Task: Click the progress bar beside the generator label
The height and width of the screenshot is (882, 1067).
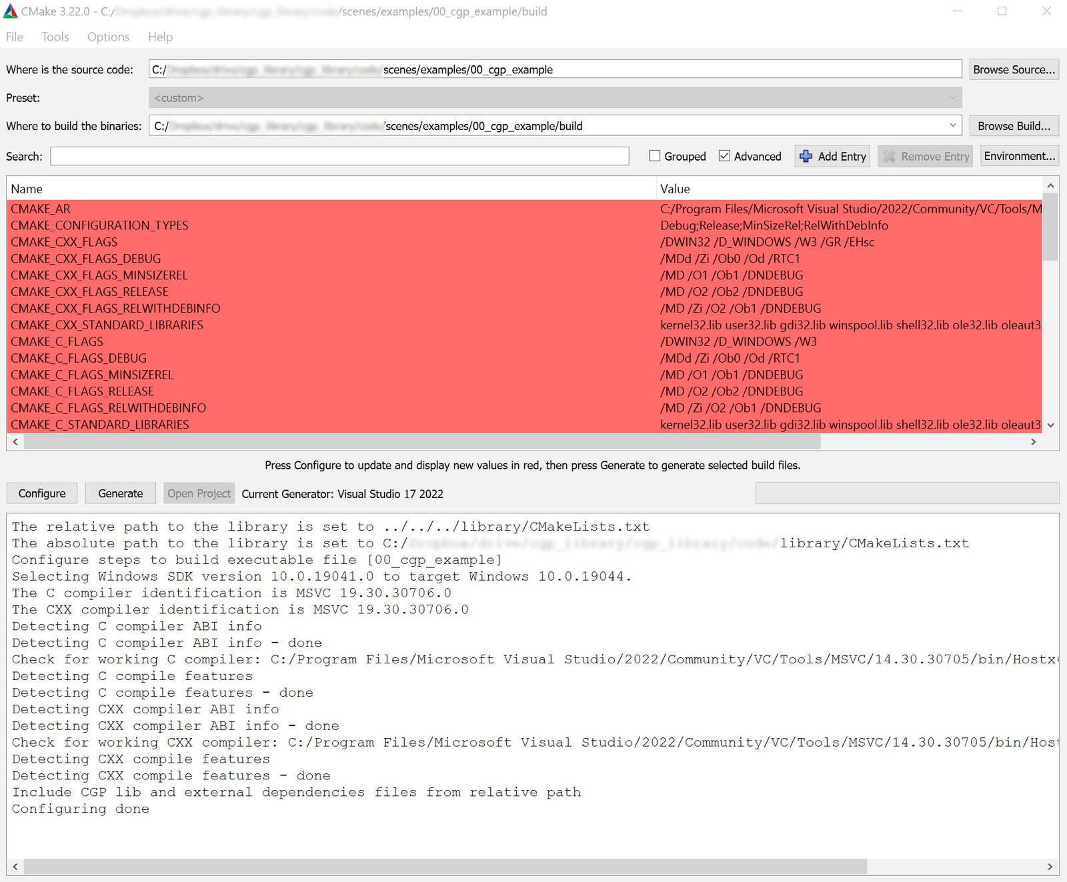Action: 907,493
